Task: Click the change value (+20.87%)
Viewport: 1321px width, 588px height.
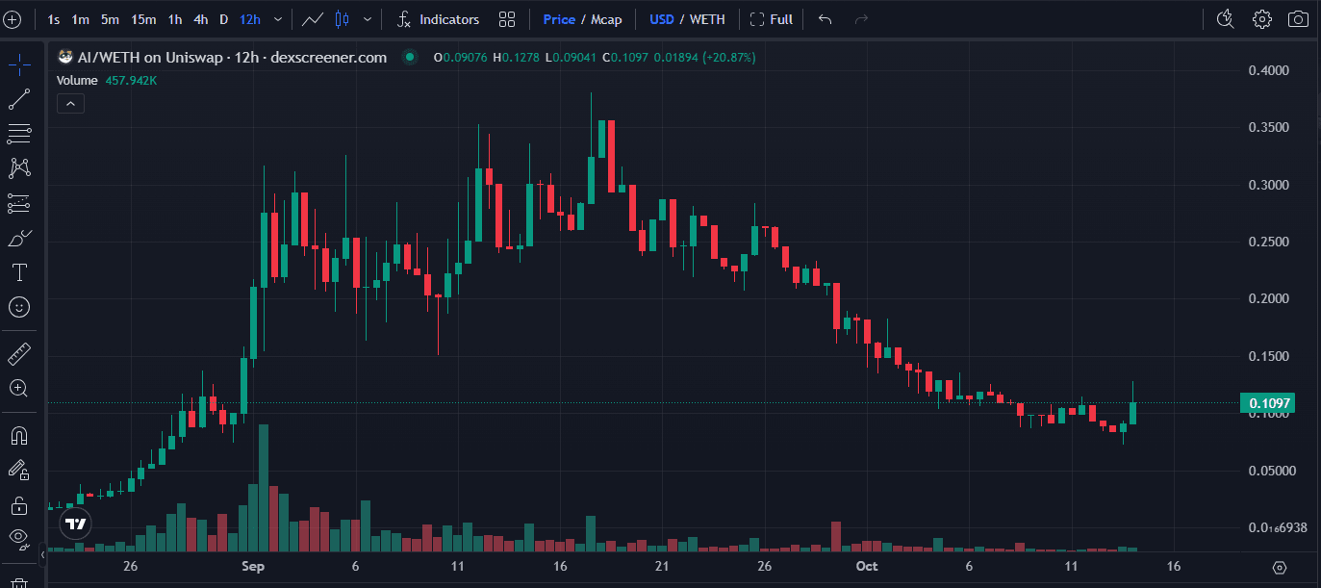Action: coord(729,58)
